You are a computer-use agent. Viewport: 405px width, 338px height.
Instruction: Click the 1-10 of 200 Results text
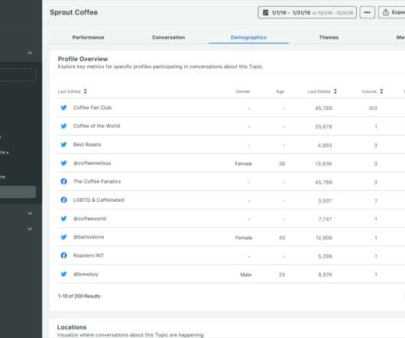pos(79,296)
